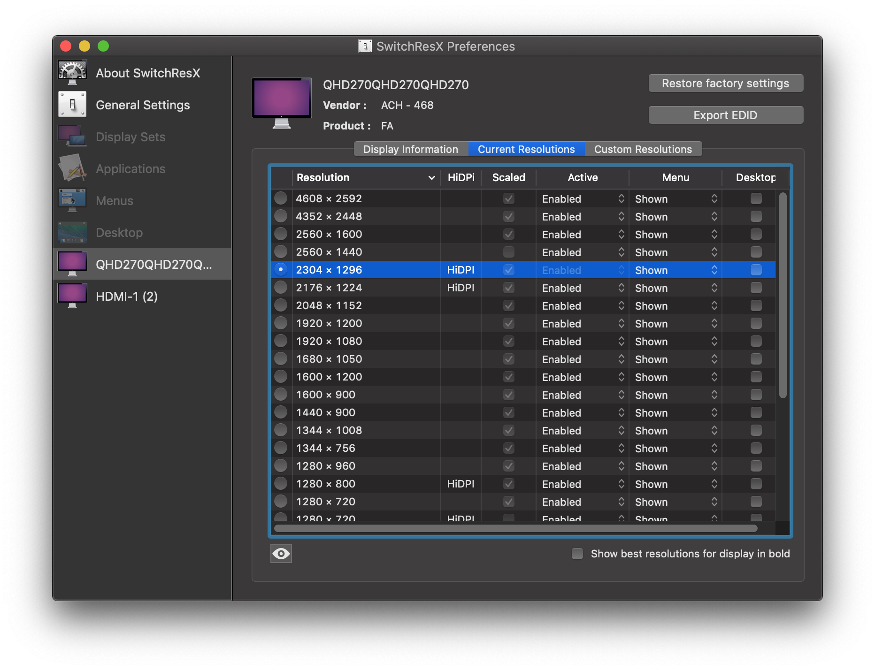The width and height of the screenshot is (875, 670).
Task: Click the ACH - 468 vendor value
Action: (x=407, y=105)
